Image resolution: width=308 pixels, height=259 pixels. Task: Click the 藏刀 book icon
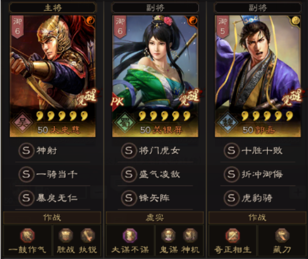pyautogui.click(x=282, y=235)
